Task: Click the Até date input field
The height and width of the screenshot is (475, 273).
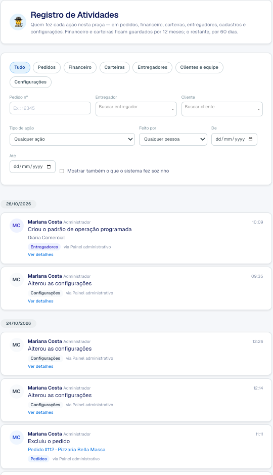Action: [x=32, y=166]
